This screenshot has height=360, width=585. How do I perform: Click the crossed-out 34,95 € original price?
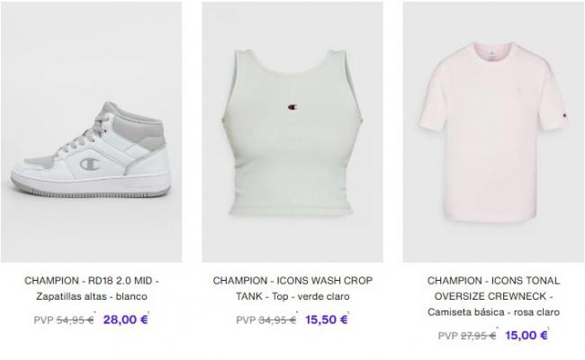point(277,320)
